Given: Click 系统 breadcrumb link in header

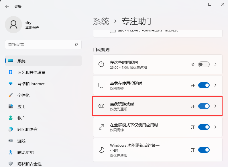Looking at the screenshot, I should pos(101,21).
